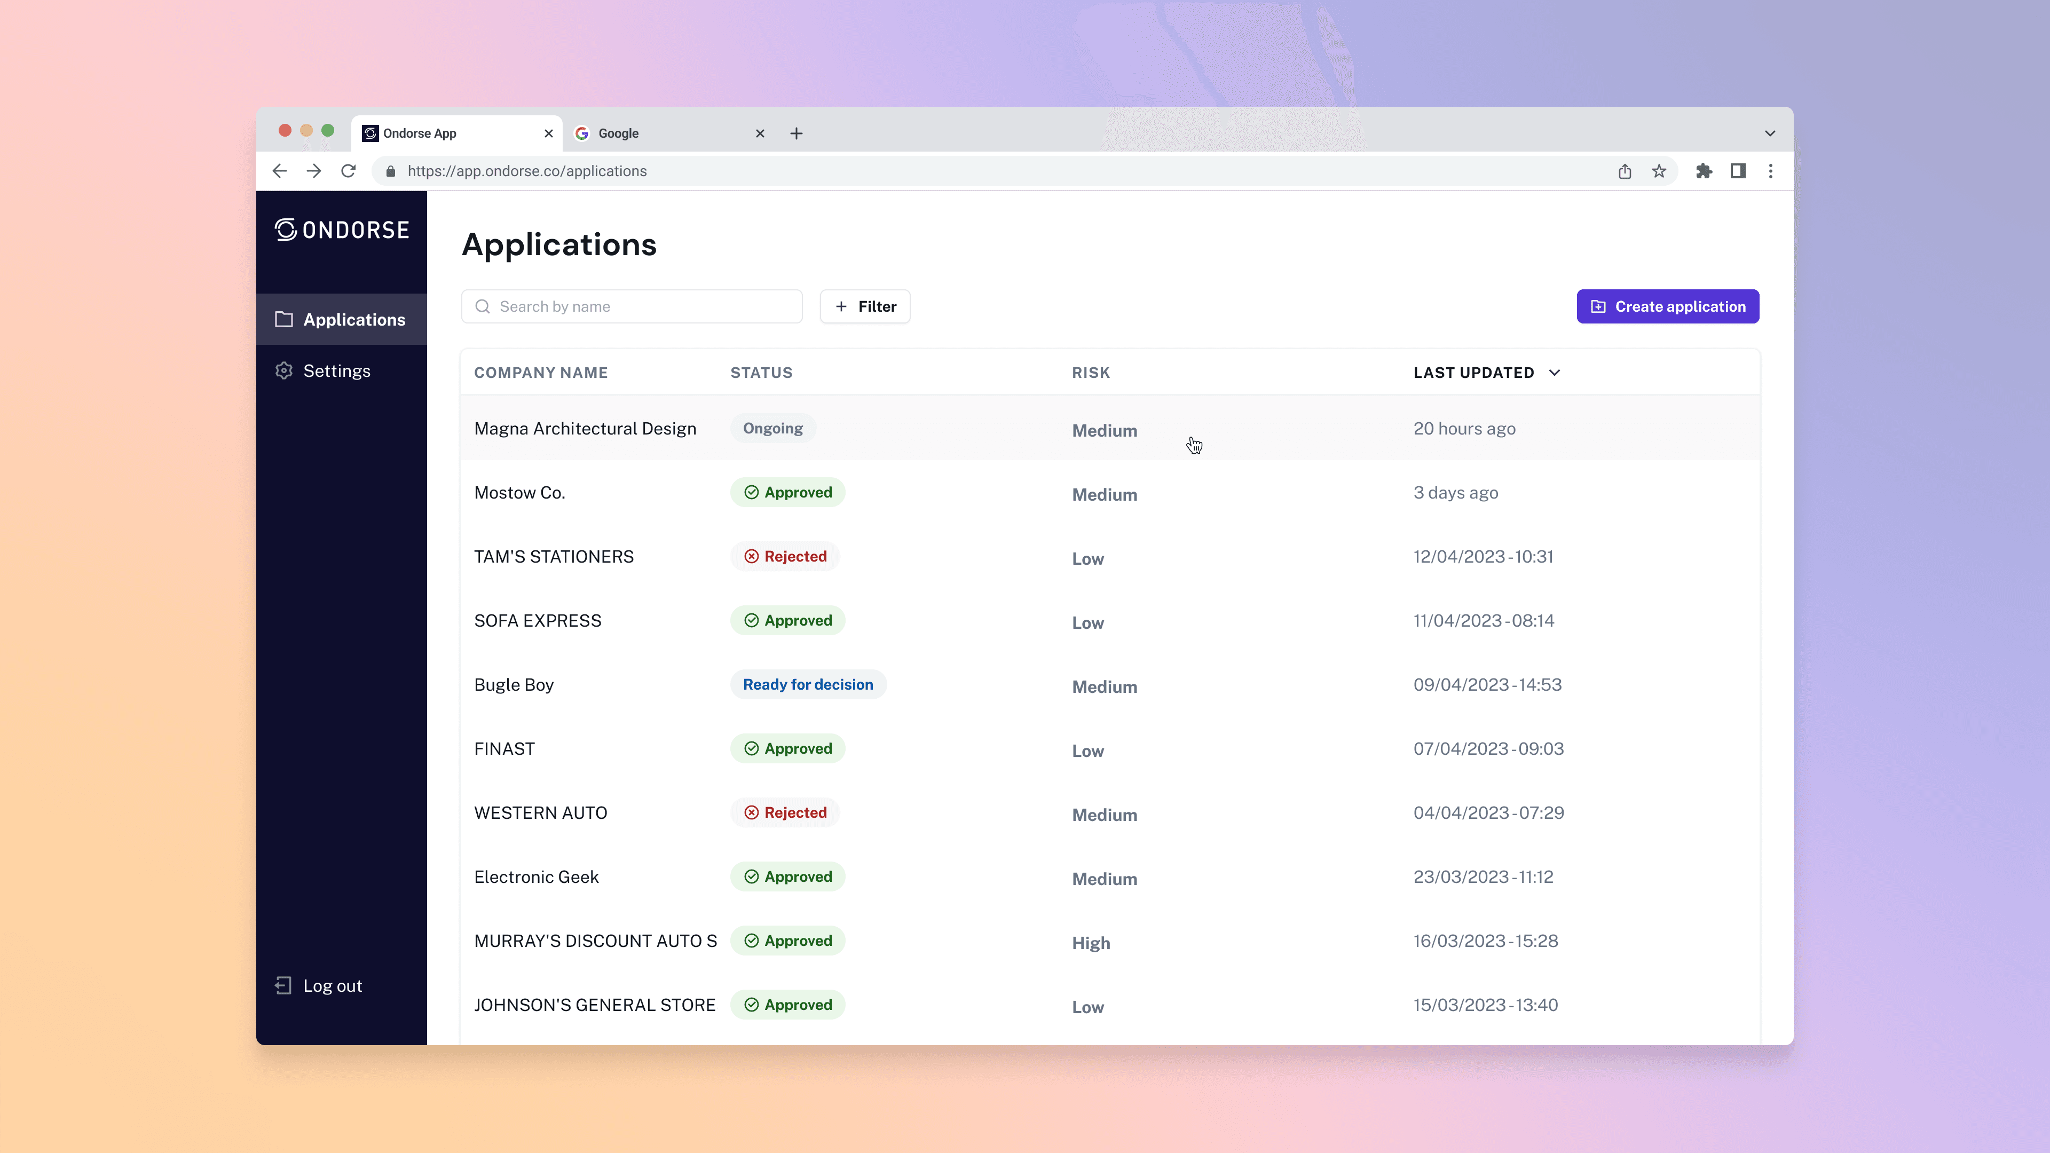2050x1153 pixels.
Task: Click Log out in sidebar
Action: point(332,986)
